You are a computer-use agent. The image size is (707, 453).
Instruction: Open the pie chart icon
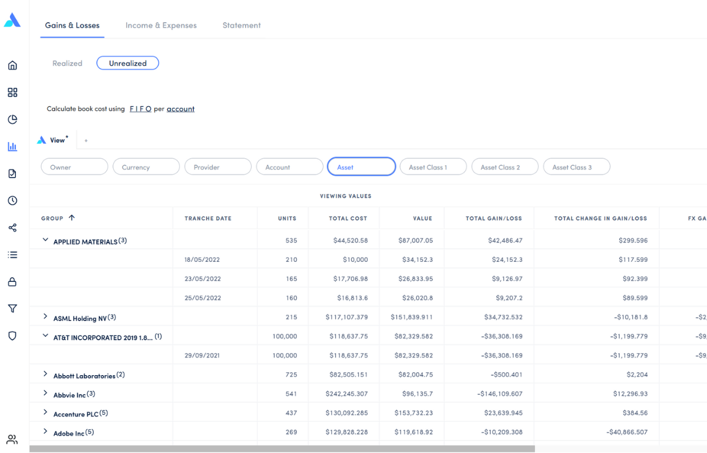pos(12,120)
